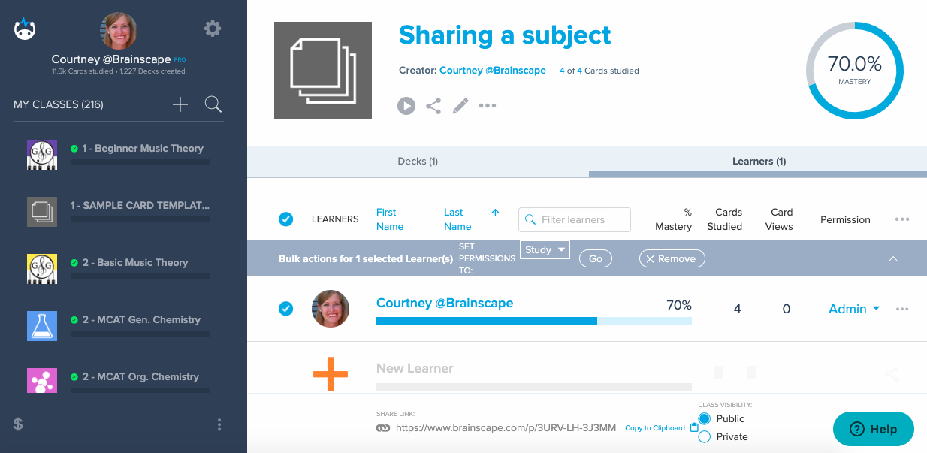927x453 pixels.
Task: Click the % Mastery column header
Action: [673, 219]
